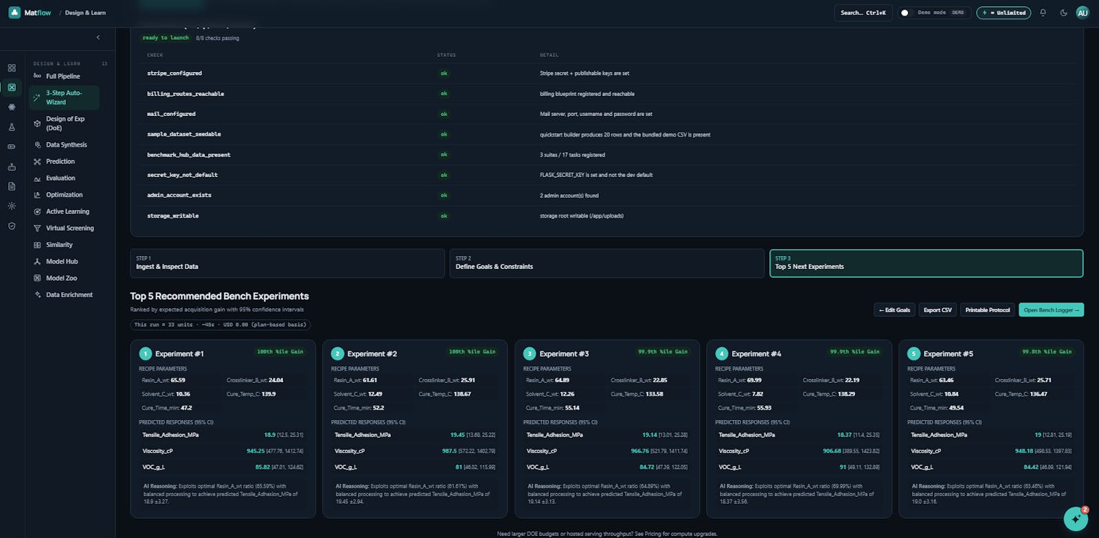Go to Data Synthesis
The height and width of the screenshot is (538, 1099).
click(64, 145)
